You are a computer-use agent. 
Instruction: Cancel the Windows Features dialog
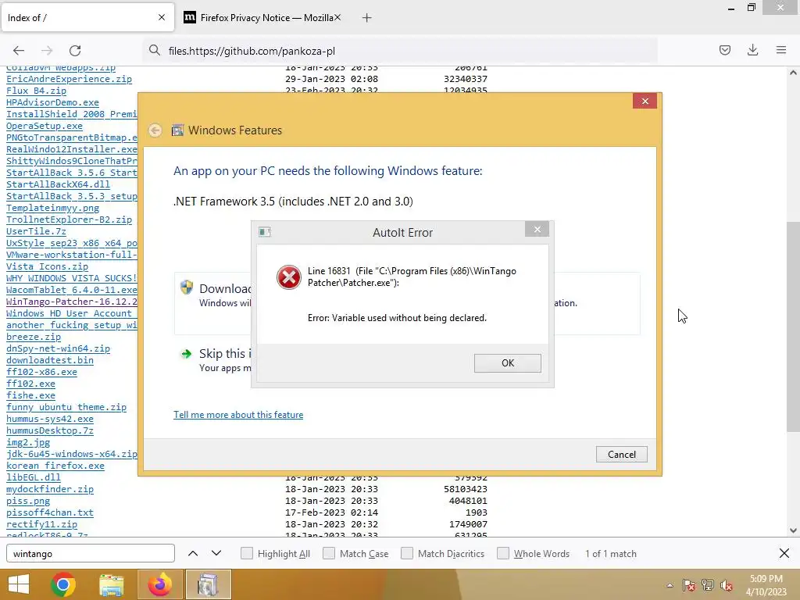(621, 454)
